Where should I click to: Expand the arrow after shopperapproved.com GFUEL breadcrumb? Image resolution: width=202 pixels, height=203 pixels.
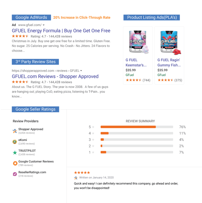pyautogui.click(x=81, y=71)
